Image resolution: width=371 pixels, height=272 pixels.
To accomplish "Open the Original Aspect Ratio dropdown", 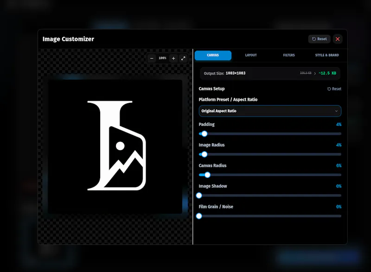I will point(270,111).
